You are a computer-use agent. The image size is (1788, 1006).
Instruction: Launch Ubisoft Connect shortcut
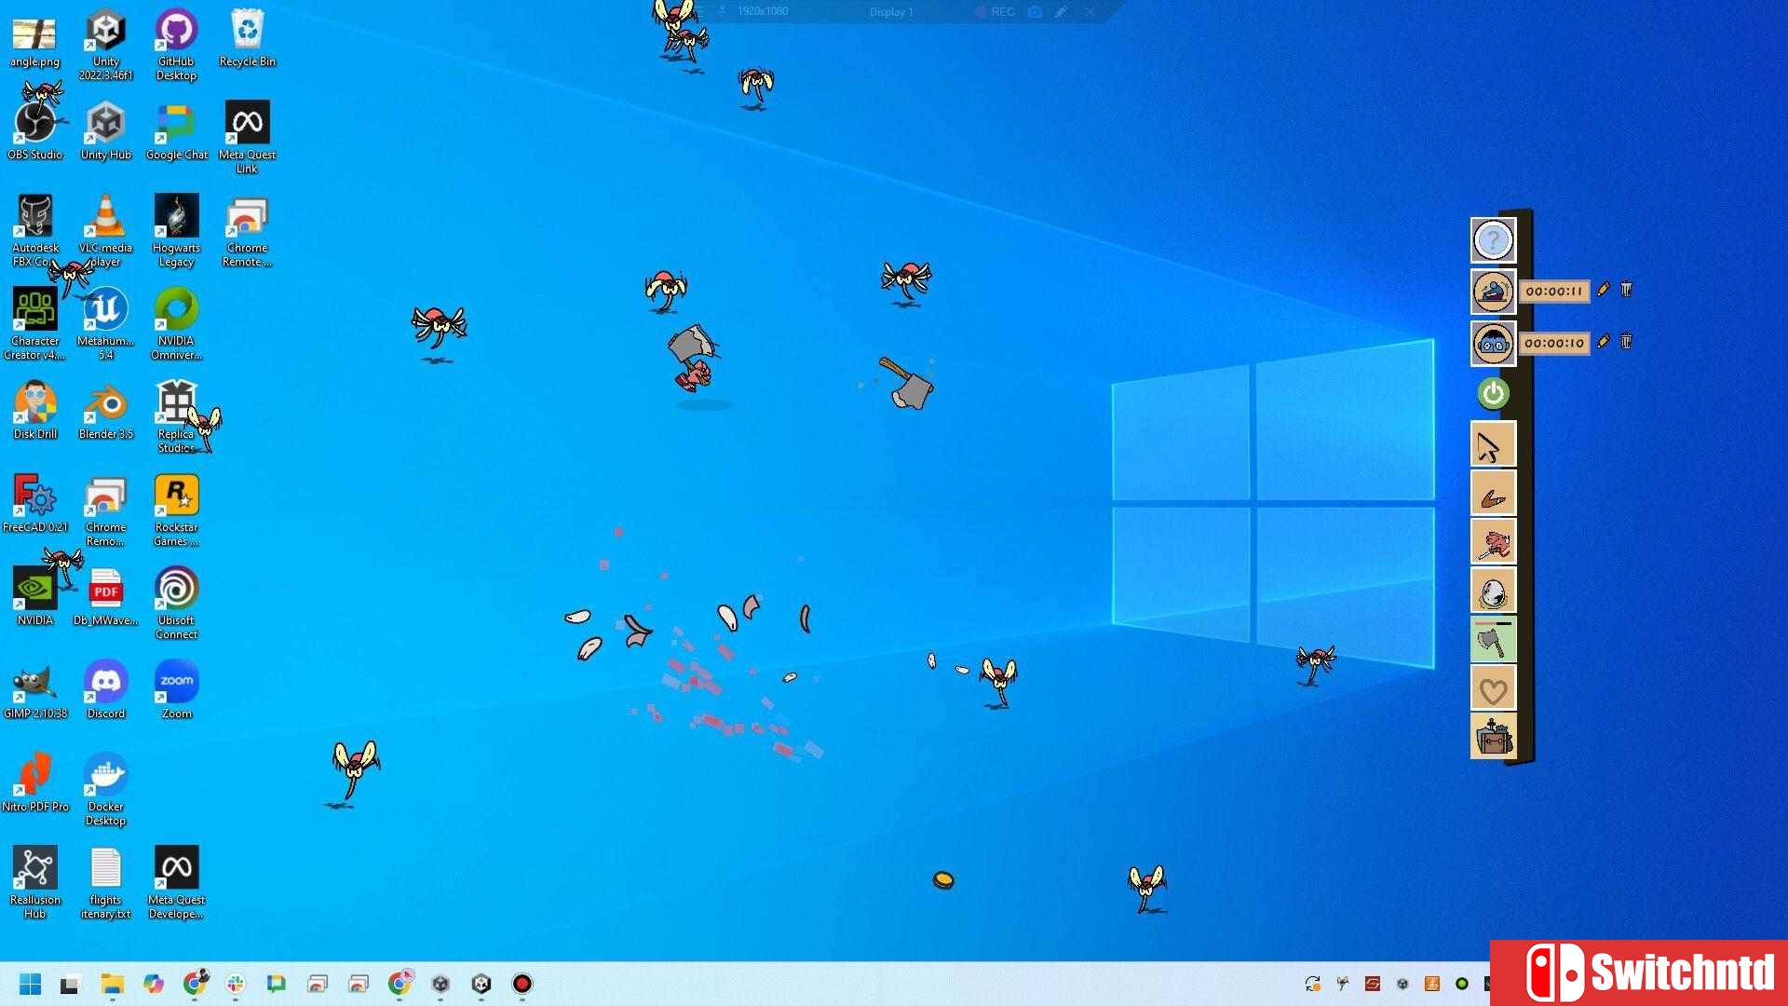(x=176, y=603)
